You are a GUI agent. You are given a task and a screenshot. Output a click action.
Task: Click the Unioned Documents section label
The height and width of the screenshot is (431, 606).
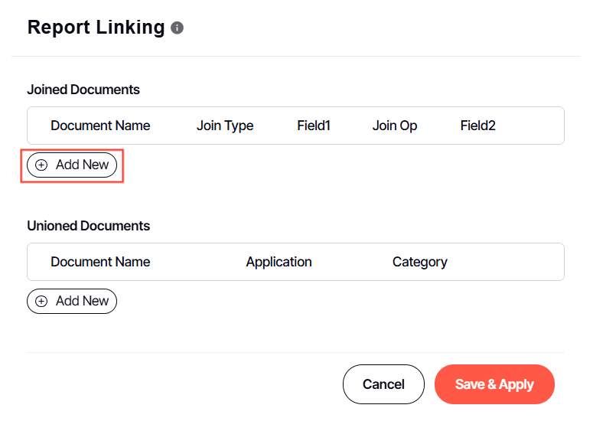88,226
